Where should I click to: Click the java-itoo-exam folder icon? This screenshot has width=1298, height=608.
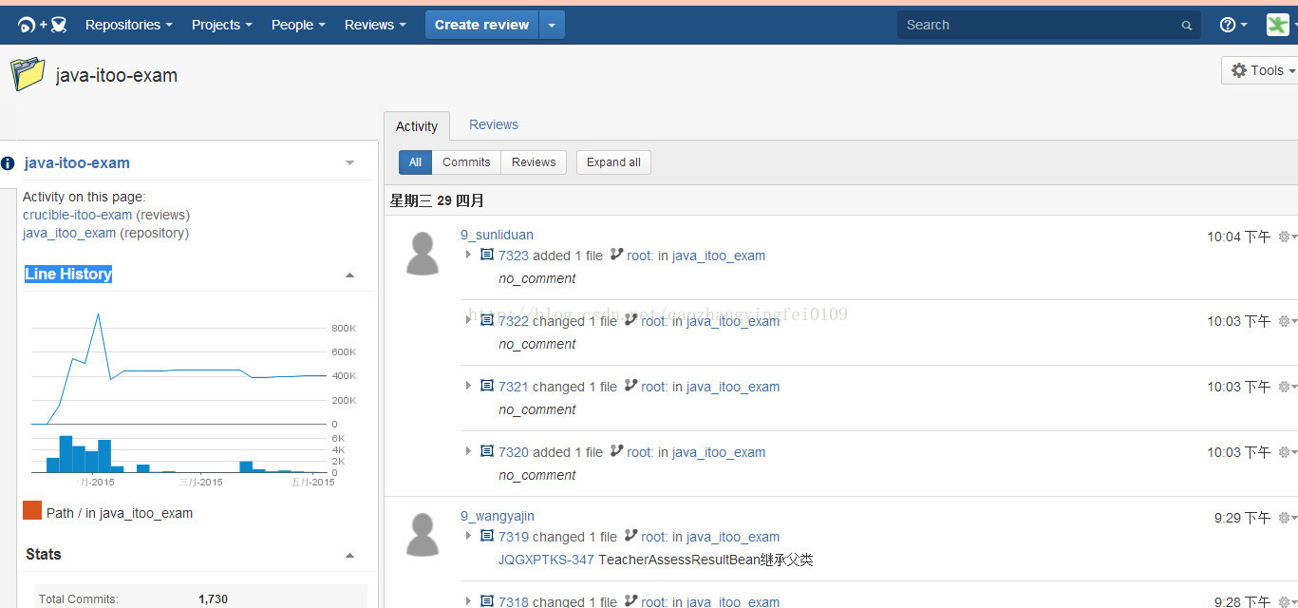click(28, 74)
